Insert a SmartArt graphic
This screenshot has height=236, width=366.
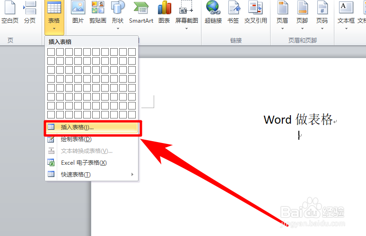141,12
